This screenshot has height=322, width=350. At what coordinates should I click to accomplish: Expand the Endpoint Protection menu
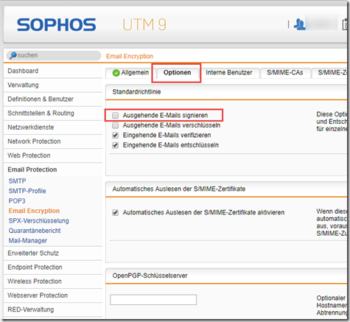[x=53, y=267]
